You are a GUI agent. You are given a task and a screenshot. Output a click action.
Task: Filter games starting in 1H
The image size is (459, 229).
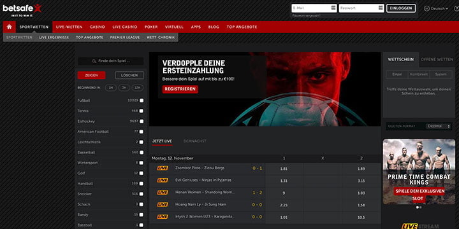click(111, 88)
